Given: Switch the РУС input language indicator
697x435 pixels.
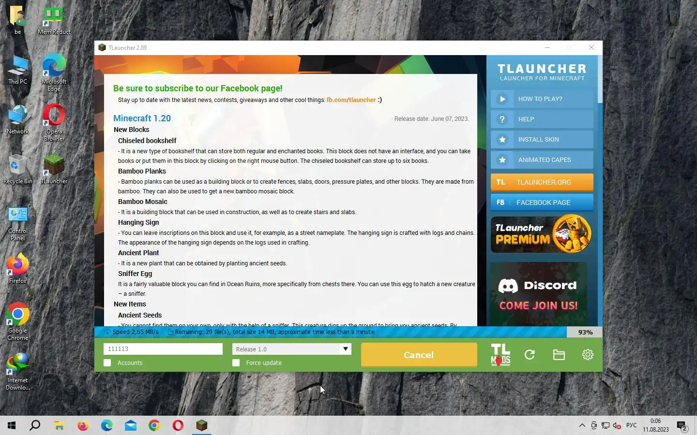Looking at the screenshot, I should [631, 425].
